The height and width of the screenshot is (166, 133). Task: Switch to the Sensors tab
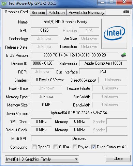(38, 13)
